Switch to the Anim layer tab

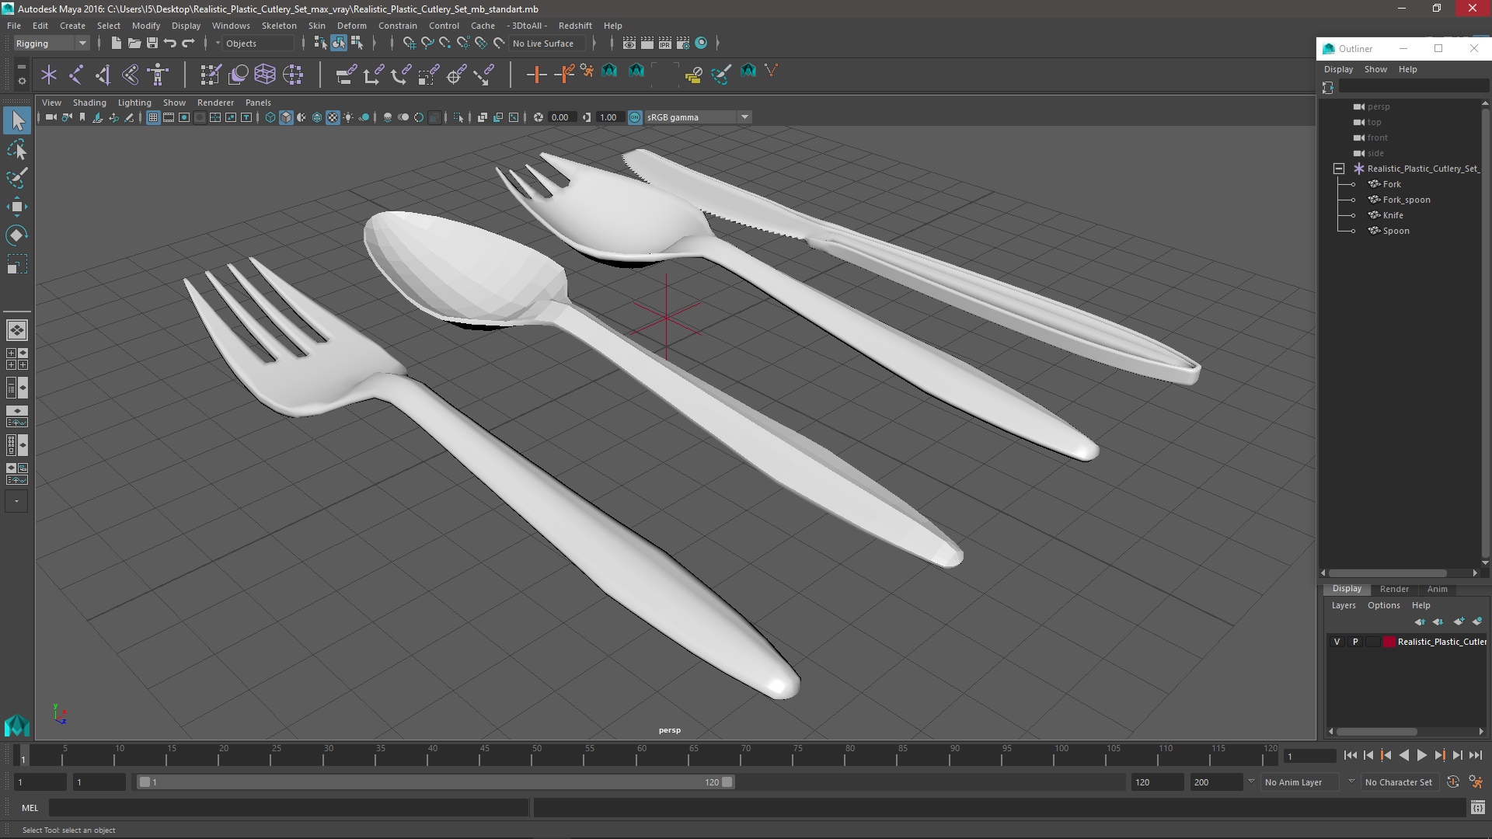(x=1437, y=589)
